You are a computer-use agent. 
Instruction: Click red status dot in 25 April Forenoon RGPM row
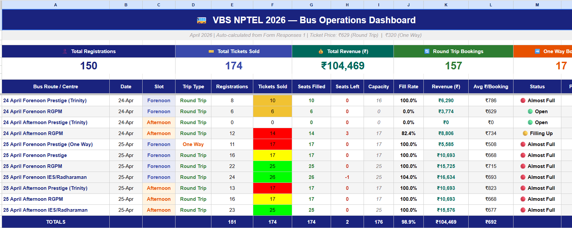tap(523, 166)
